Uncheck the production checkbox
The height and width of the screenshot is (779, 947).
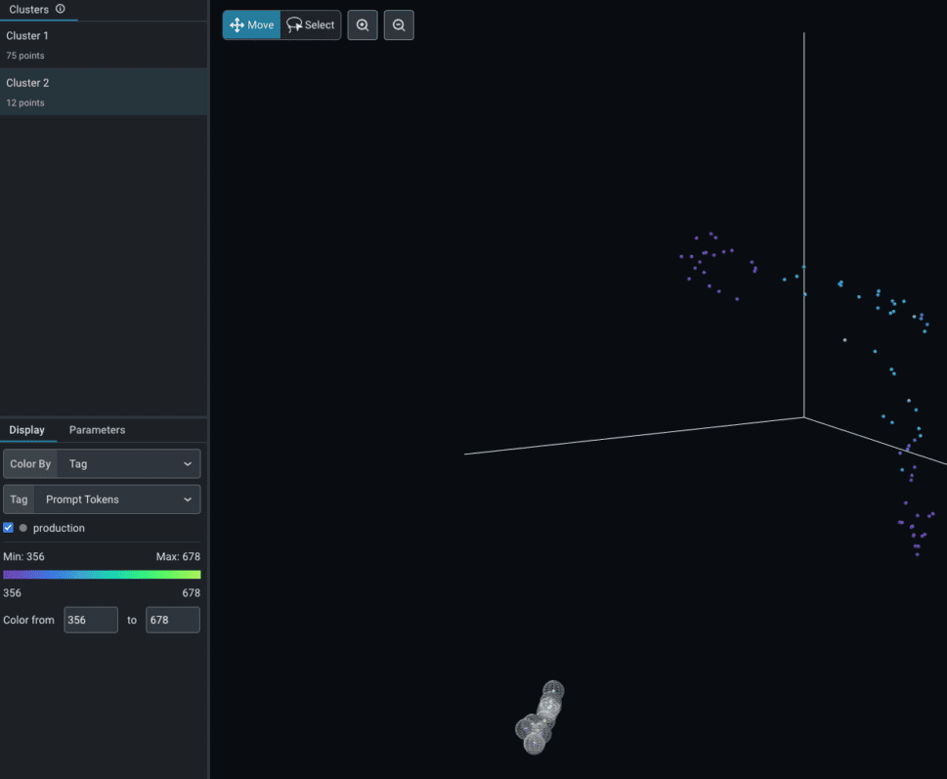[x=9, y=528]
